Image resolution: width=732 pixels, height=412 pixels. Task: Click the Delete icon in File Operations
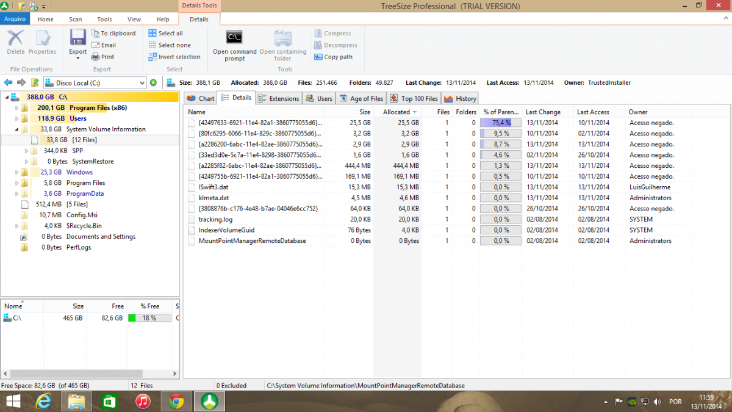coord(16,38)
